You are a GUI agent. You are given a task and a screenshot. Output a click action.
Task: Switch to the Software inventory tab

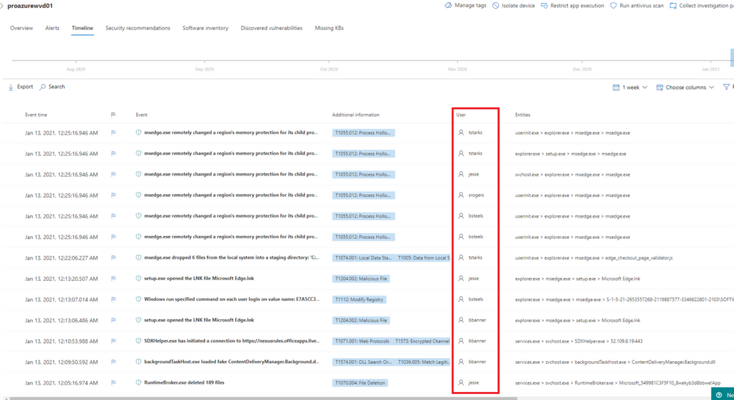206,28
